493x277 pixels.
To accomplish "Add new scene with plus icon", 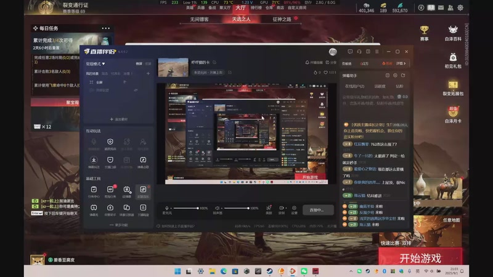I will tap(148, 73).
